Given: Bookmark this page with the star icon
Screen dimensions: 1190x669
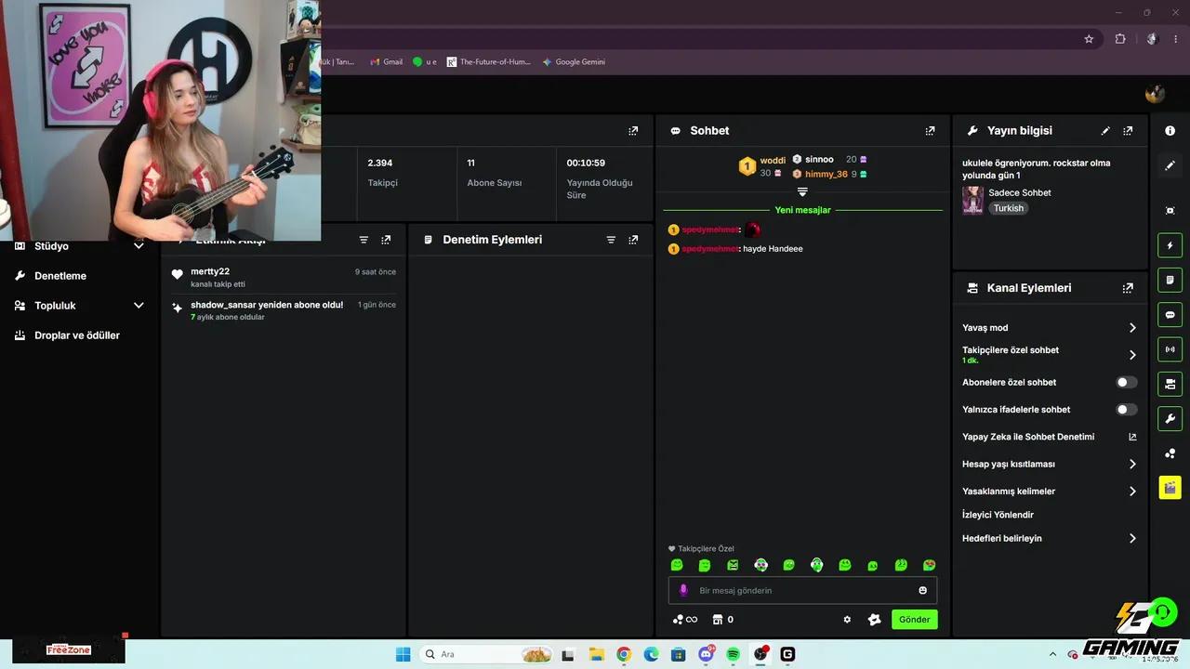Looking at the screenshot, I should pos(1089,39).
